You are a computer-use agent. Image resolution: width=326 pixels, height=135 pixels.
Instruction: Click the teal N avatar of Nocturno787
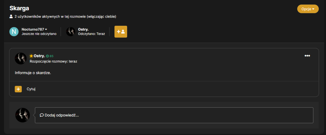point(14,32)
